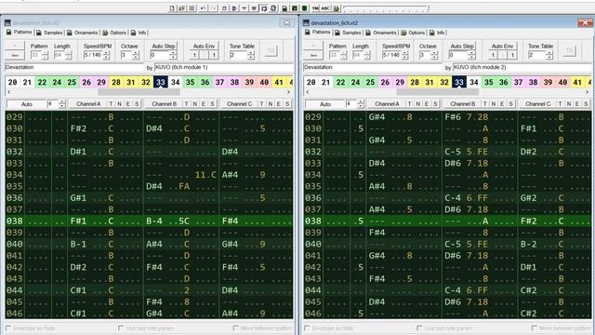Screen dimensions: 595x335
Task: Click the Octave spinner arrows in the left window
Action: [136, 55]
